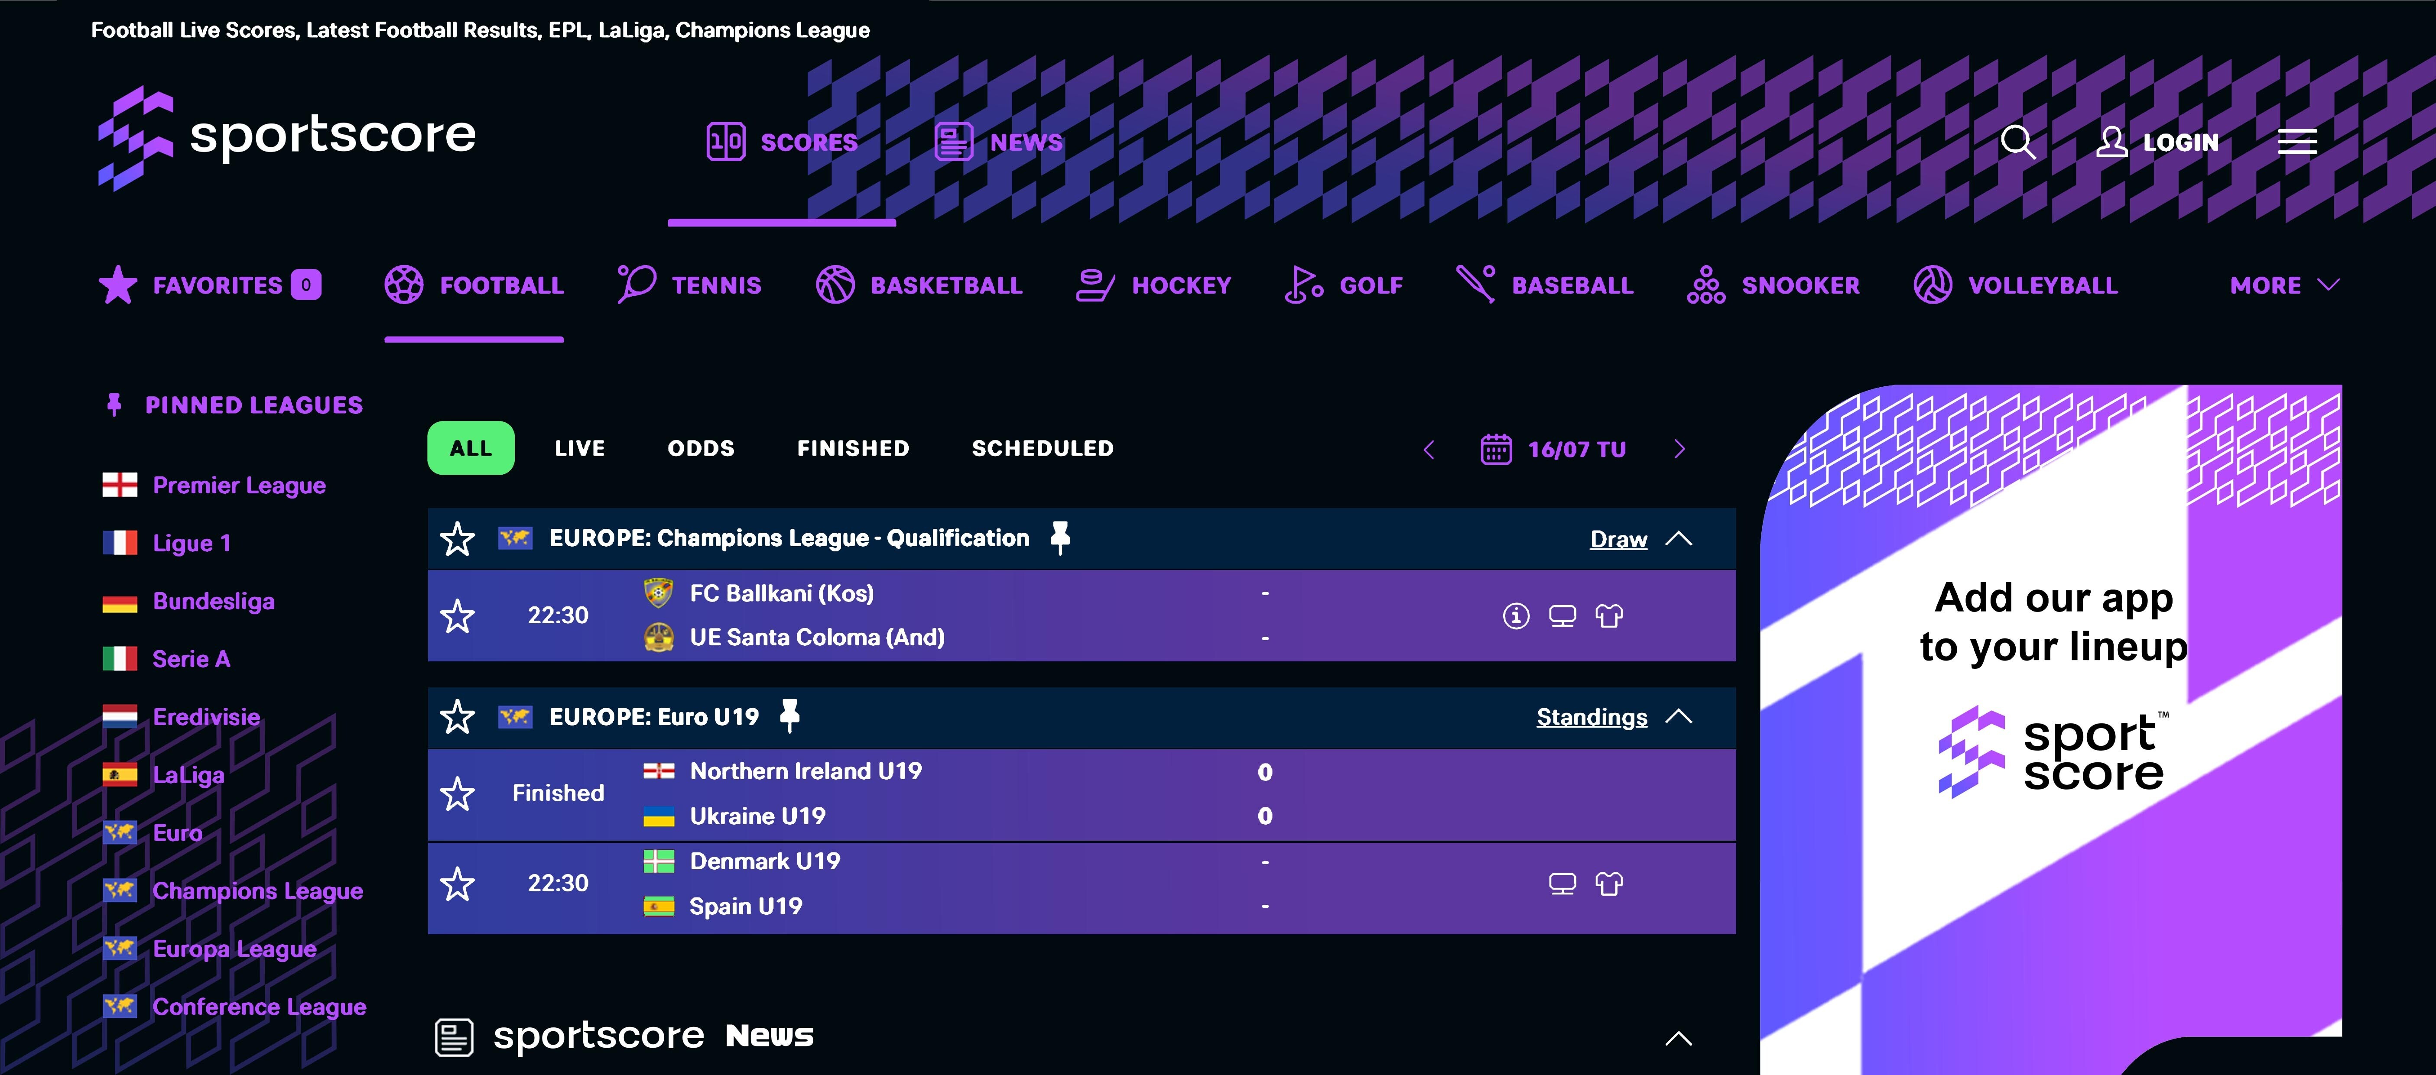The image size is (2436, 1075).
Task: Click the 16/07 TU date label
Action: tap(1576, 449)
